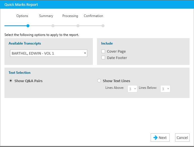Click the Text Selection heading

[x=19, y=72]
